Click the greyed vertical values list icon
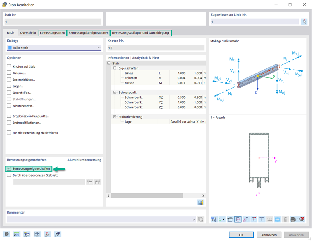Screen dimensions: 312x241 click(286, 219)
